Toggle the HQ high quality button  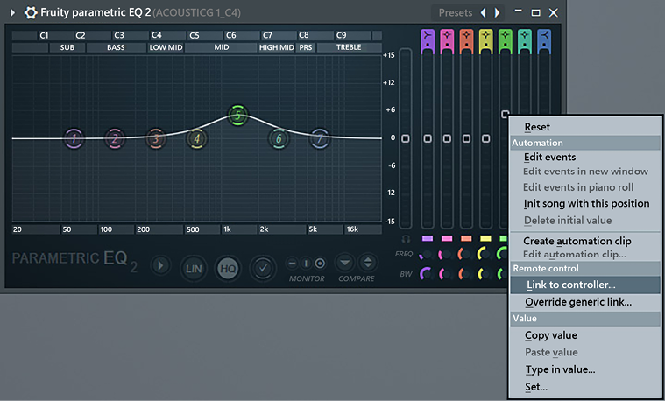point(228,268)
